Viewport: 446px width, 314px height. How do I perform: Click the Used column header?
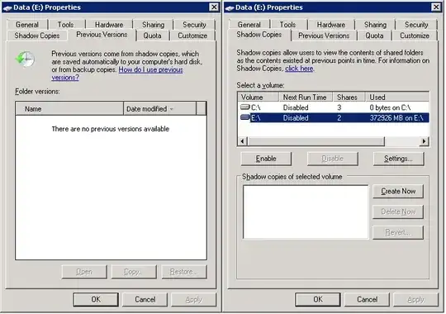397,97
